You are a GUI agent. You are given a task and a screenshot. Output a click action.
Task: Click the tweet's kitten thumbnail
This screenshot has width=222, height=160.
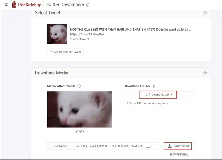(x=57, y=34)
